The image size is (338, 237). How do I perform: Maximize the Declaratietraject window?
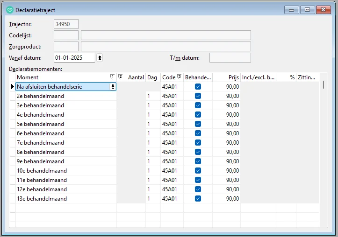pos(307,10)
